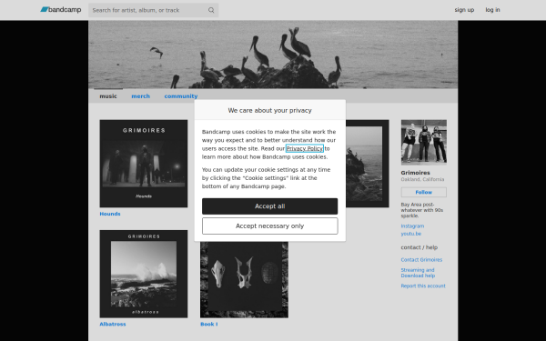Viewport: 546px width, 341px height.
Task: Click the Albatross album title link
Action: [x=113, y=324]
